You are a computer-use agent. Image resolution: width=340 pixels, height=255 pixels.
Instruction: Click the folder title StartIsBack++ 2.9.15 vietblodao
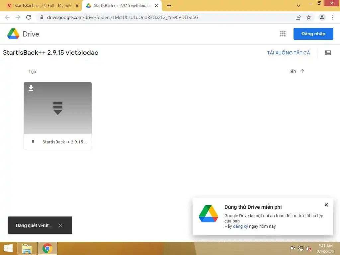click(x=51, y=53)
